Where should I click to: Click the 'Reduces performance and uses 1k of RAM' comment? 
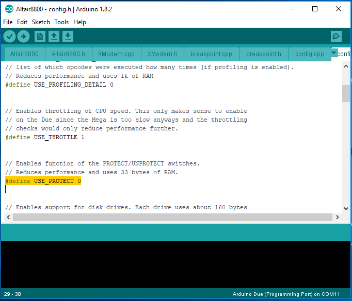tap(79, 76)
